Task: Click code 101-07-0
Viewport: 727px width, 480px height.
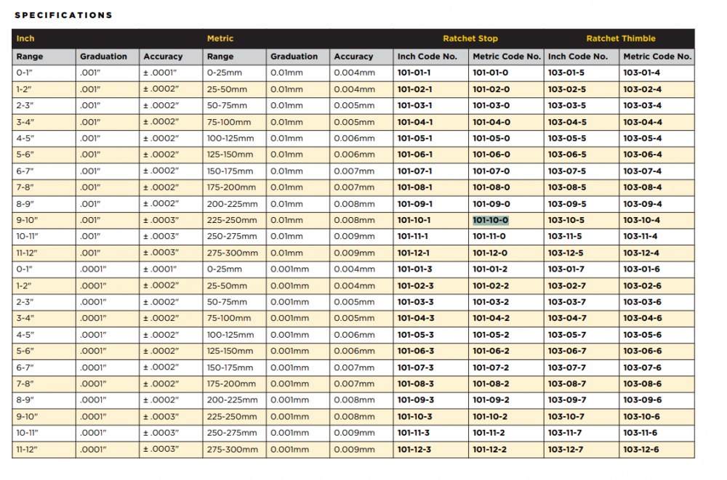Action: coord(491,171)
